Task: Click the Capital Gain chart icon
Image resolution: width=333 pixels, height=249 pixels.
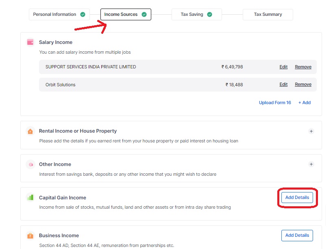Action: (30, 197)
